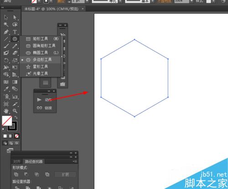
Task: Choose 光晕工具 from the flyout
Action: point(41,74)
